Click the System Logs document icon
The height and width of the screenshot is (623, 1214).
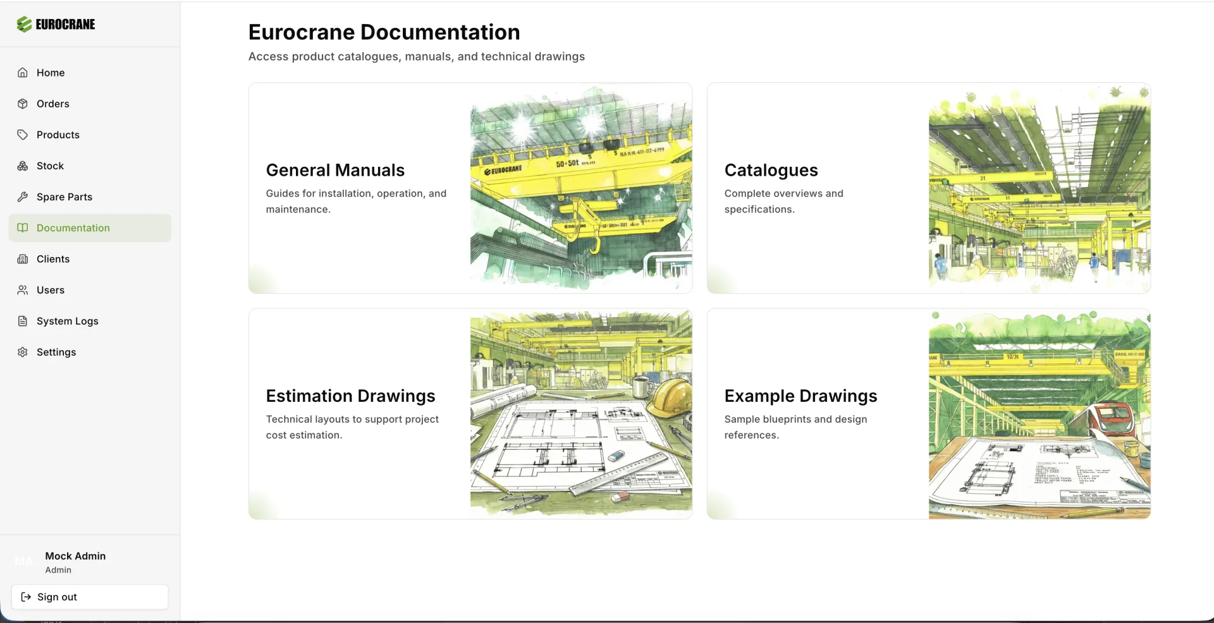coord(23,321)
